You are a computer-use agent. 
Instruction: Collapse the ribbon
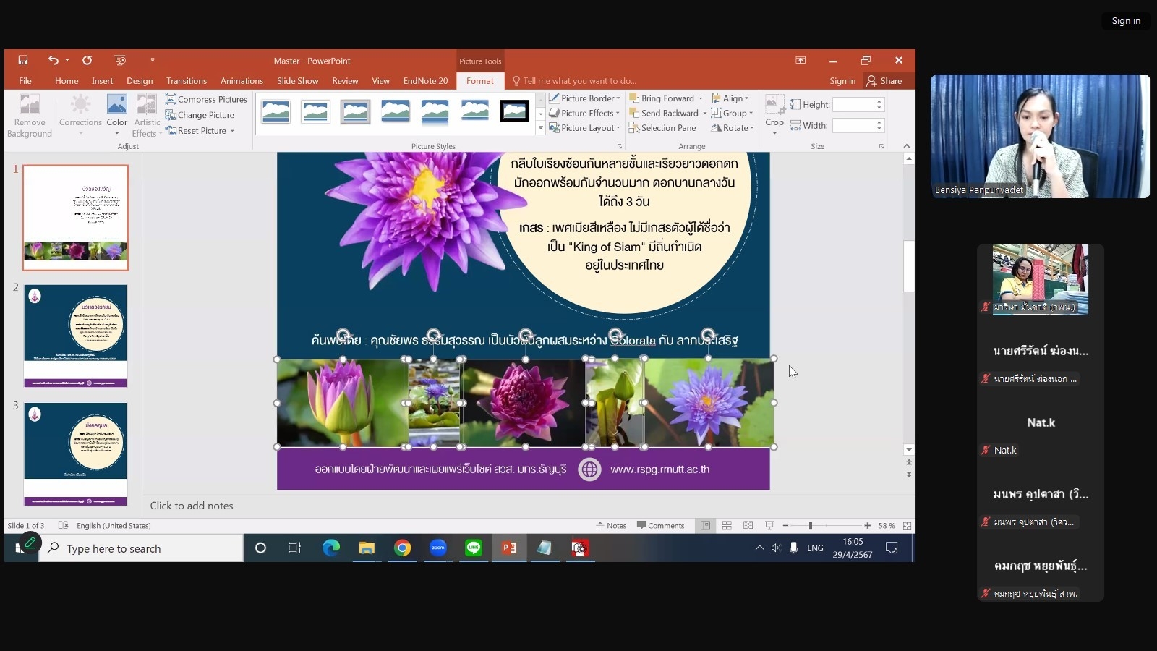pyautogui.click(x=907, y=146)
